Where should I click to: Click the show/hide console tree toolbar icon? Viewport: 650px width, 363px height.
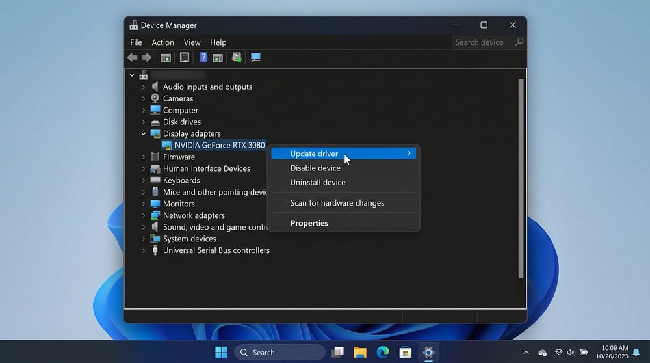(x=165, y=57)
